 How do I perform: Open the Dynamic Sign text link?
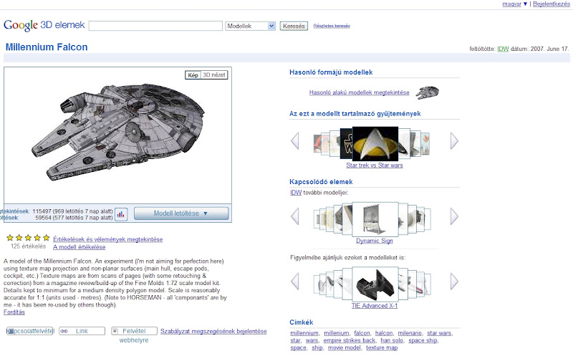tap(375, 241)
